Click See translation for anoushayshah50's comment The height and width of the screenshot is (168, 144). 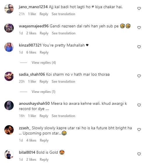point(63,116)
